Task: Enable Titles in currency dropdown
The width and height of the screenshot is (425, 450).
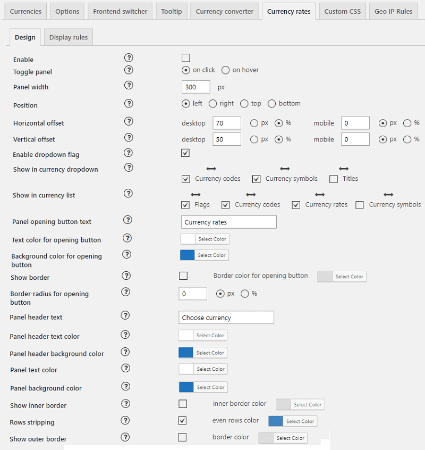Action: tap(334, 179)
